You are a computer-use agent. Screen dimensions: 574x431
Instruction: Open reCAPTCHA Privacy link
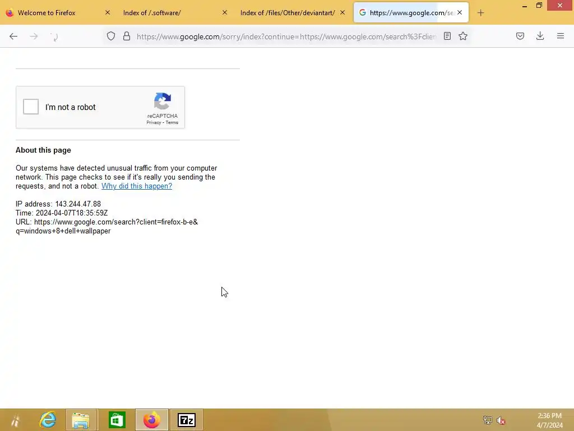[154, 123]
